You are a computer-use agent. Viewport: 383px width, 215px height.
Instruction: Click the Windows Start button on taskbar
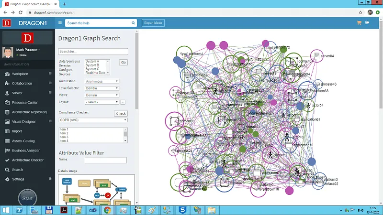6,210
